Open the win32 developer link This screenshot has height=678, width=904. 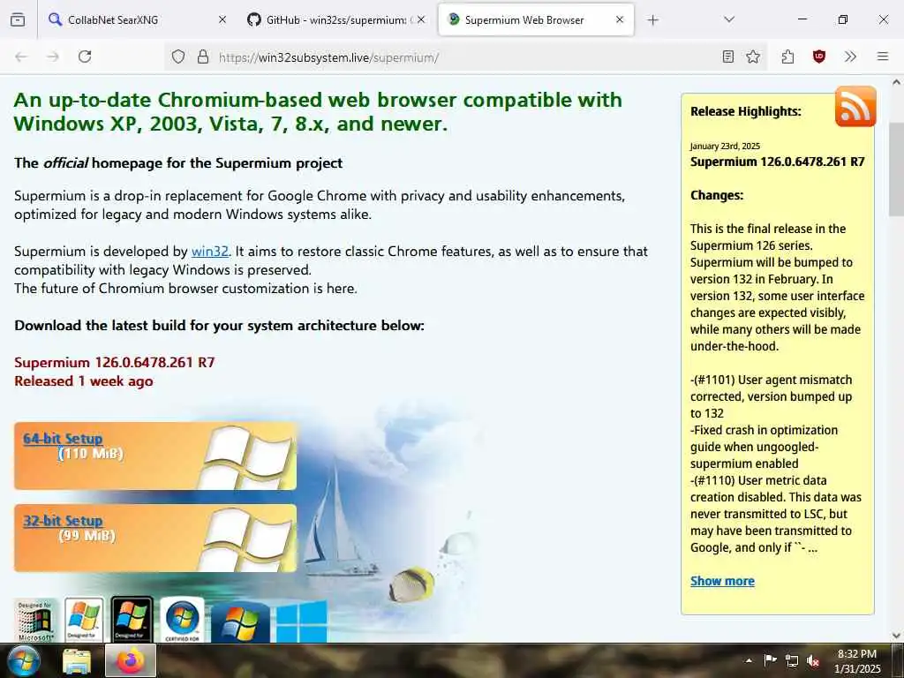pos(210,252)
